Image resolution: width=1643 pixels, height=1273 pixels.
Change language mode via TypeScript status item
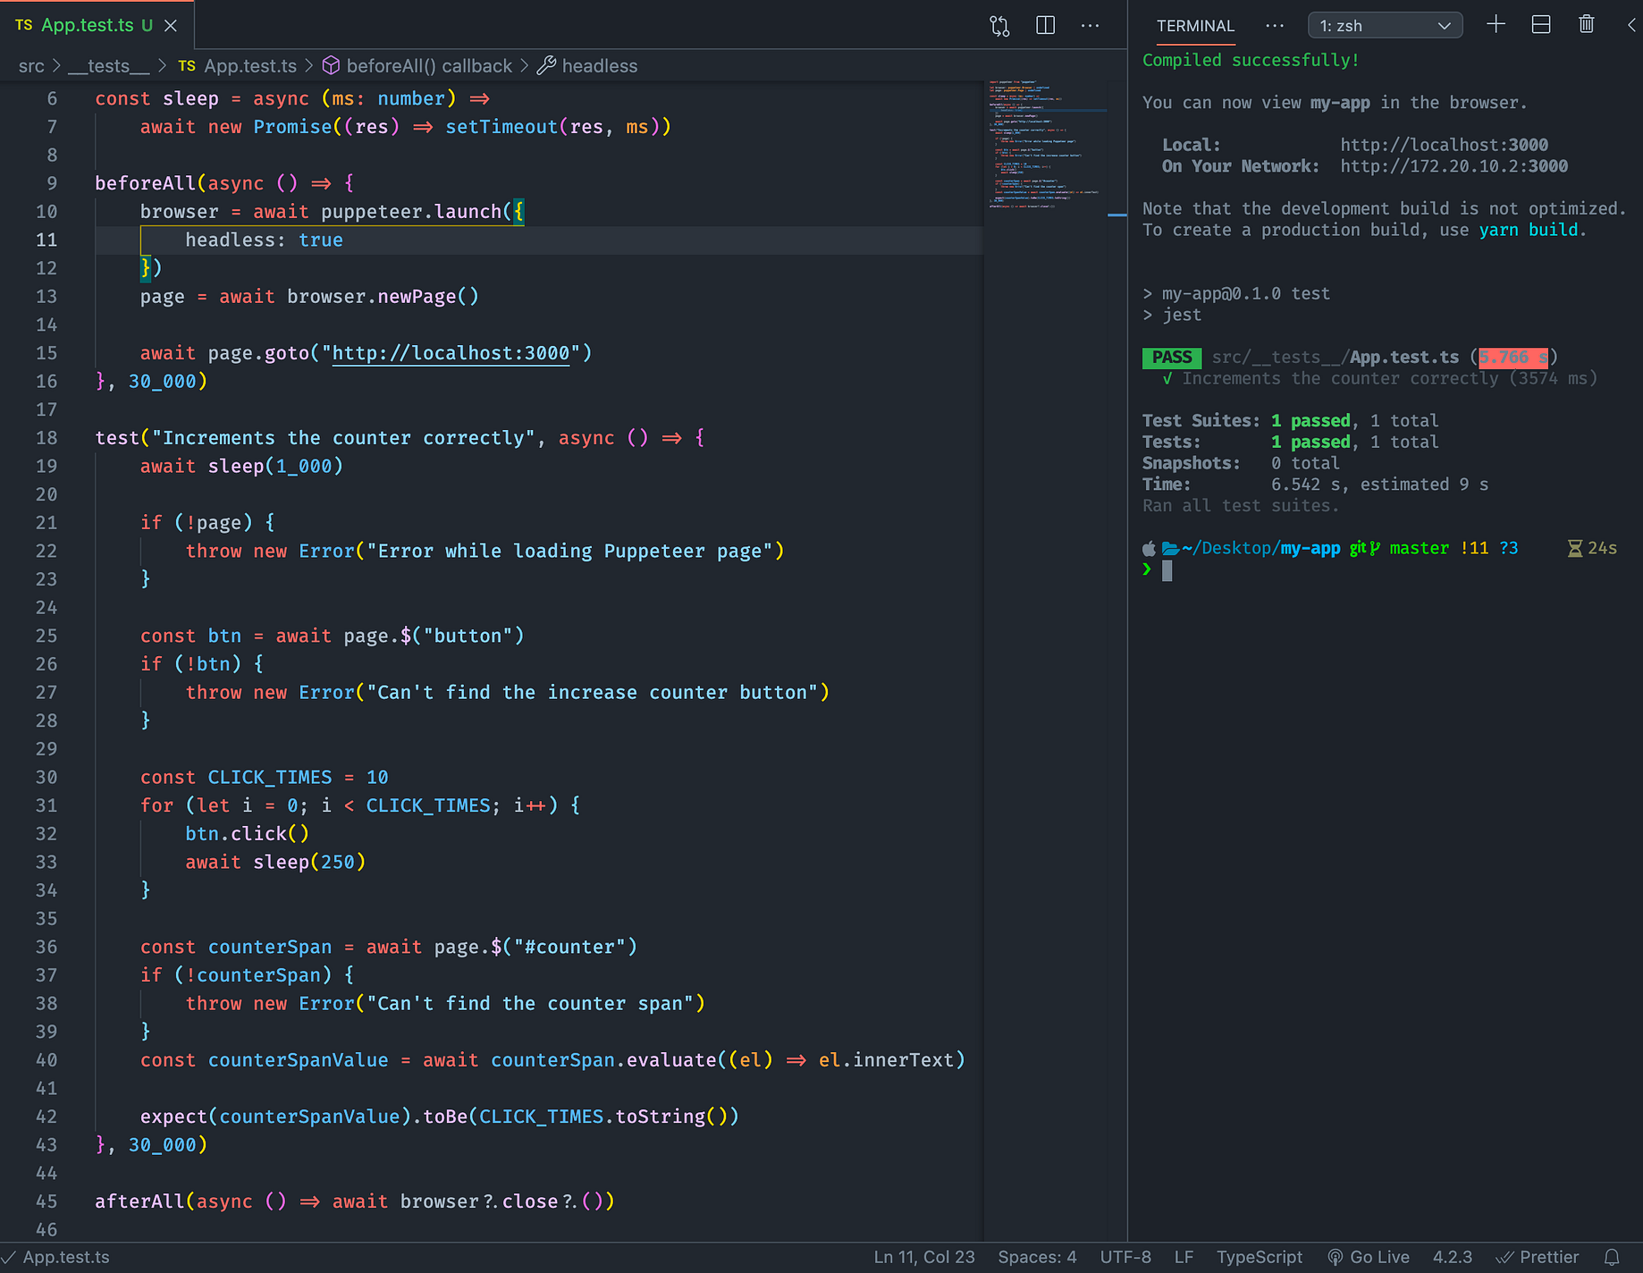click(1259, 1256)
